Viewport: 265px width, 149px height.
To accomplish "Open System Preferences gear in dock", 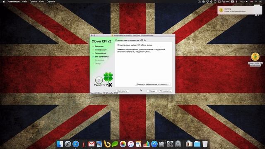I will [170, 144].
